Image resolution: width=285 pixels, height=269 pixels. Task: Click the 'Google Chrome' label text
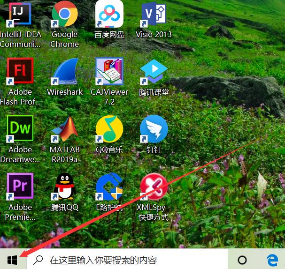pos(64,39)
